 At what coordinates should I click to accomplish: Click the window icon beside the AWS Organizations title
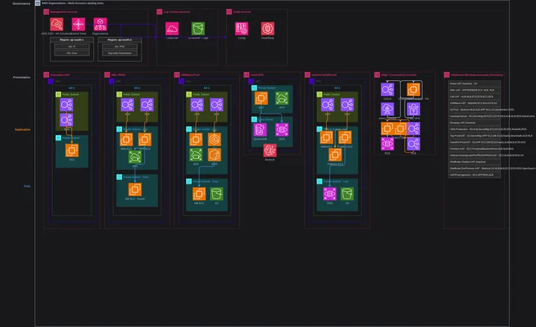pyautogui.click(x=38, y=3)
